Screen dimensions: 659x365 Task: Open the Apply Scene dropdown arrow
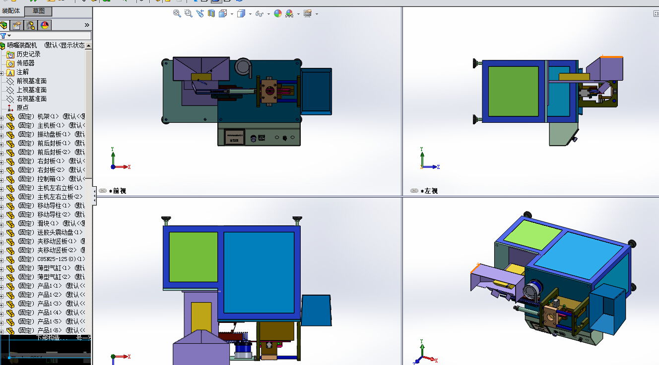tap(298, 14)
